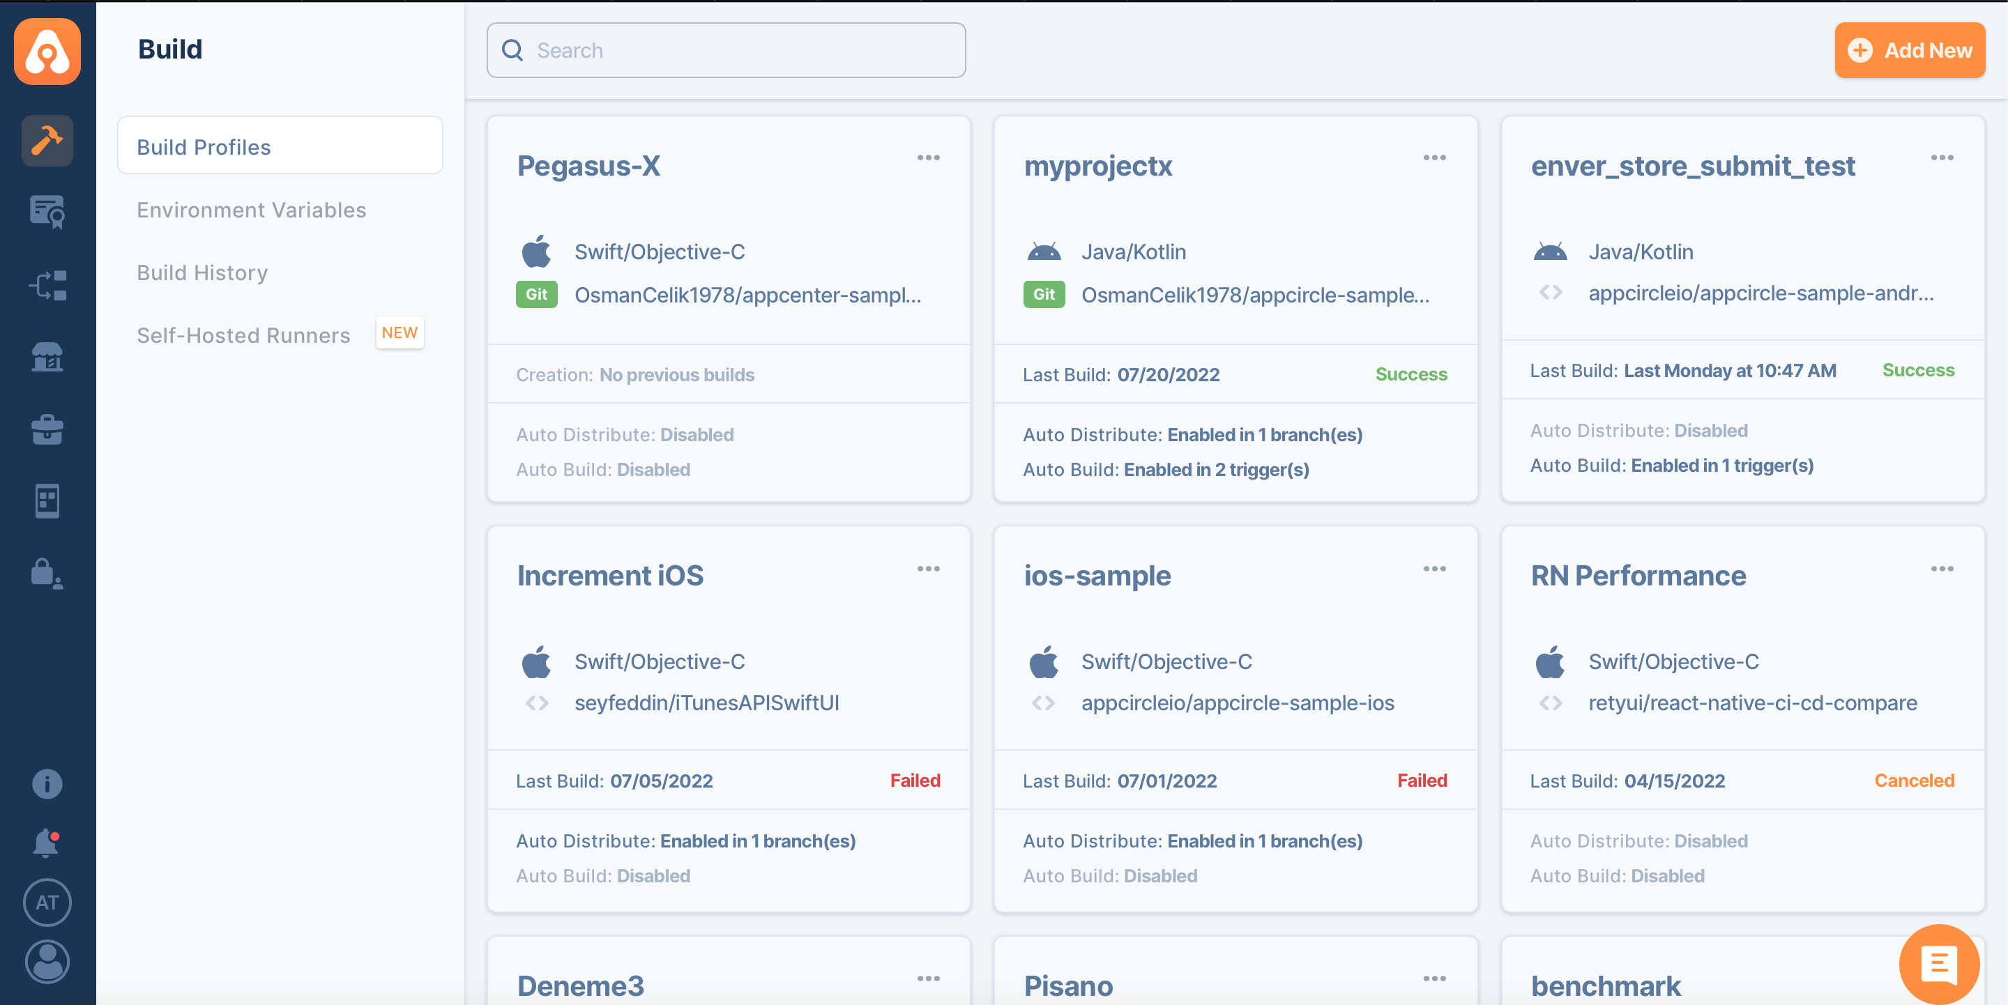Click the info icon in the sidebar
Image resolution: width=2008 pixels, height=1005 pixels.
click(x=47, y=784)
